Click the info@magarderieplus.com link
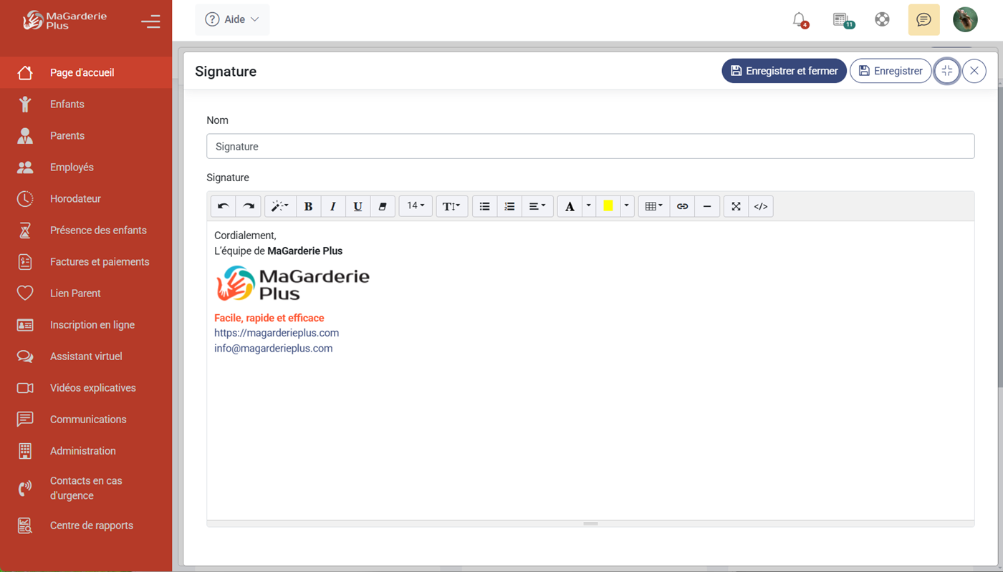This screenshot has width=1003, height=572. tap(273, 348)
